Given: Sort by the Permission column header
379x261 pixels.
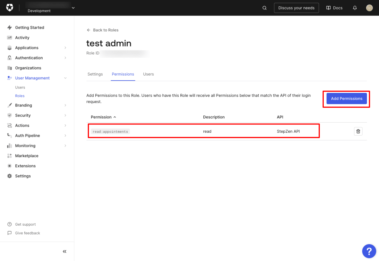Looking at the screenshot, I should coord(104,117).
